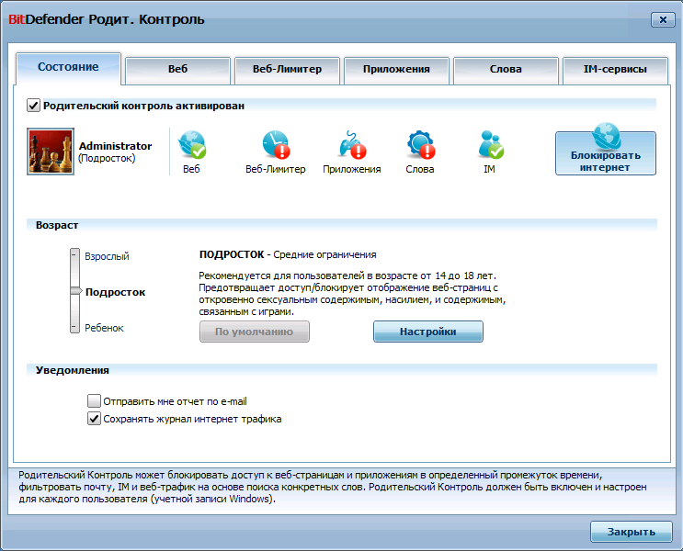Click the ПОДРОСТОК - Средние ограничения heading
Screen dimensions: 683x551
point(288,254)
